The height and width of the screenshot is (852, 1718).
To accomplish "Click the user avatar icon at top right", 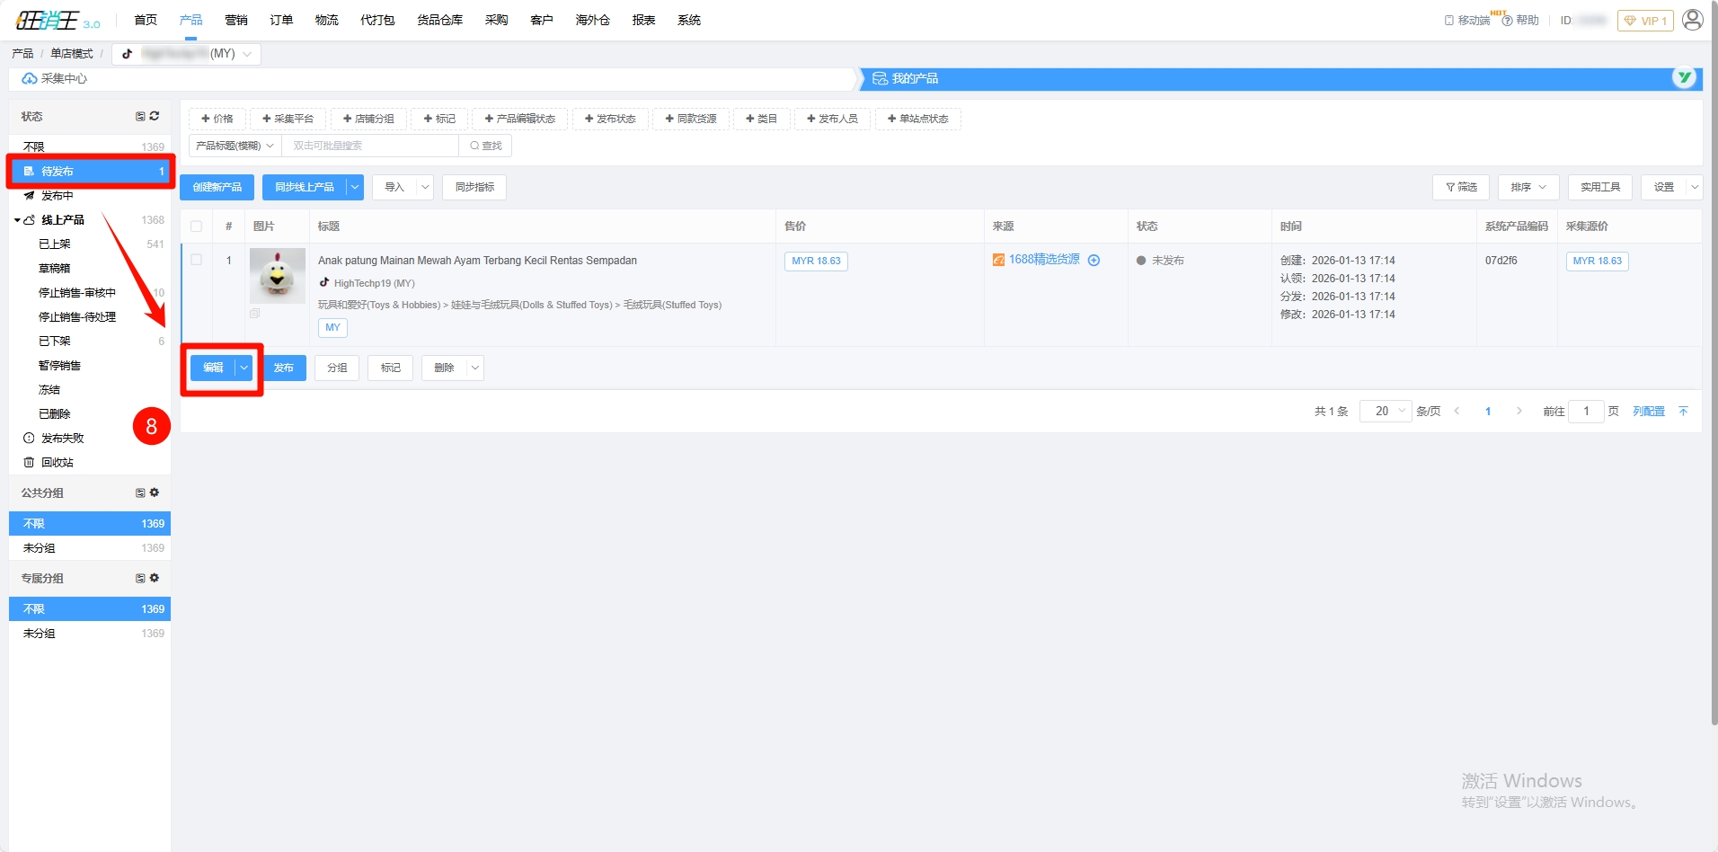I will [1692, 20].
